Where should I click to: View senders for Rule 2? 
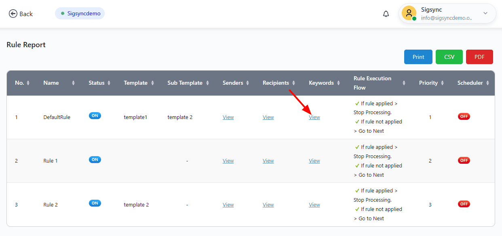[228, 205]
